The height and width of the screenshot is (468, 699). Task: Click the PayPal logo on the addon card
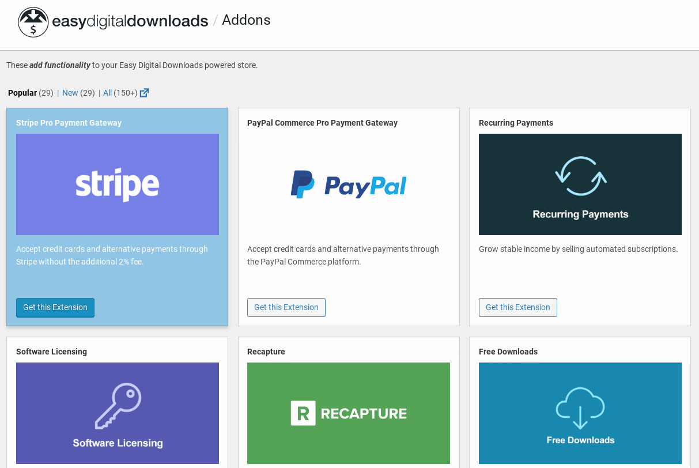[x=348, y=184]
